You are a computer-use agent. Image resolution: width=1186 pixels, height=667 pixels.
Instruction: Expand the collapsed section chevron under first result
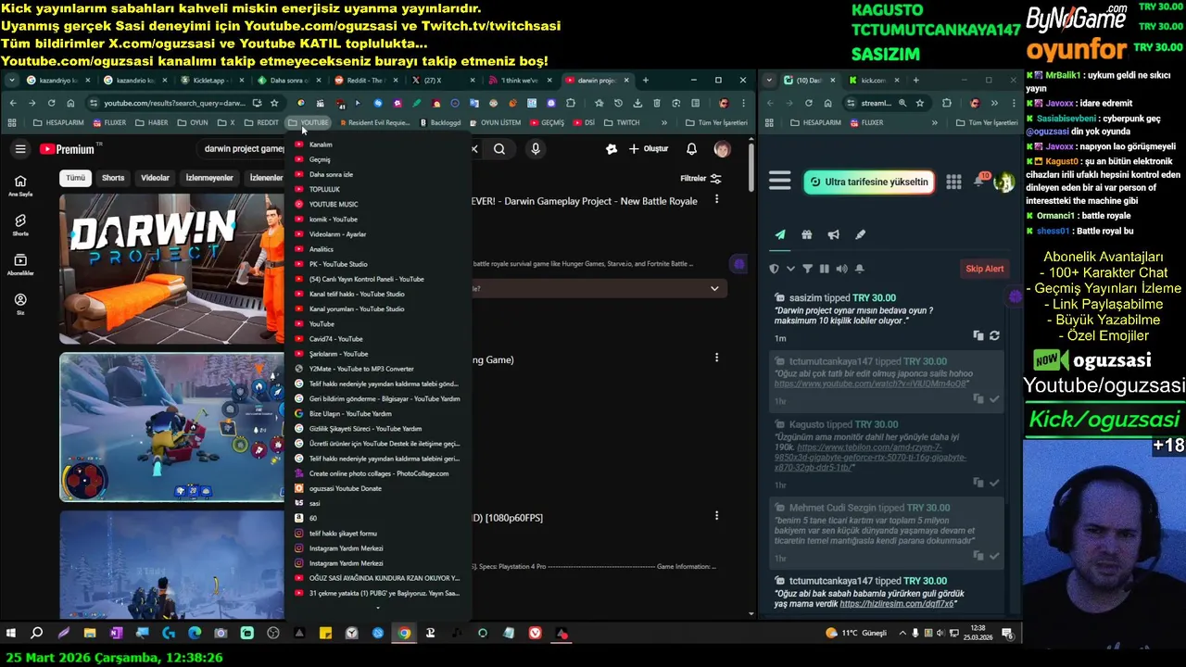714,289
